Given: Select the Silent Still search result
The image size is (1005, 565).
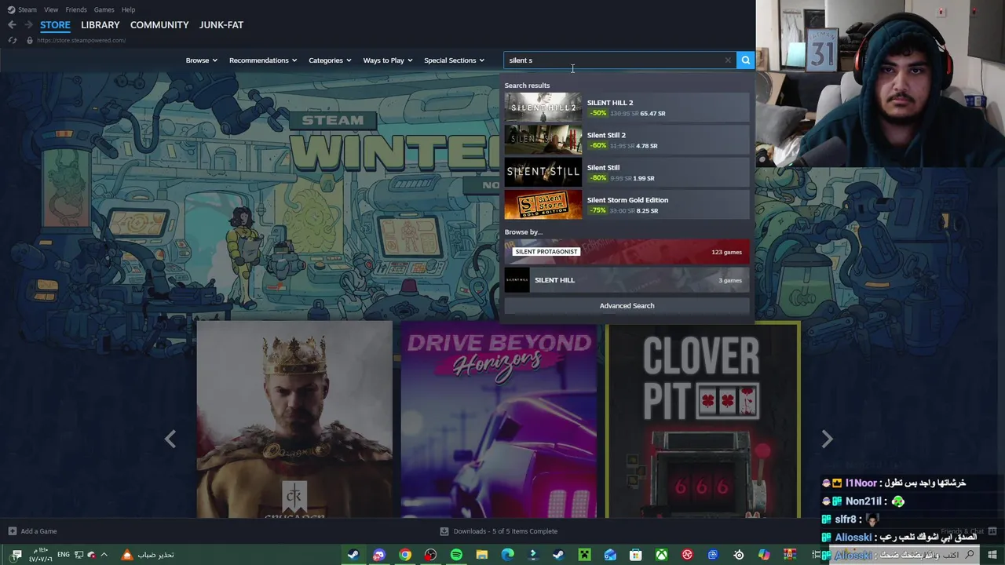Looking at the screenshot, I should coord(627,173).
